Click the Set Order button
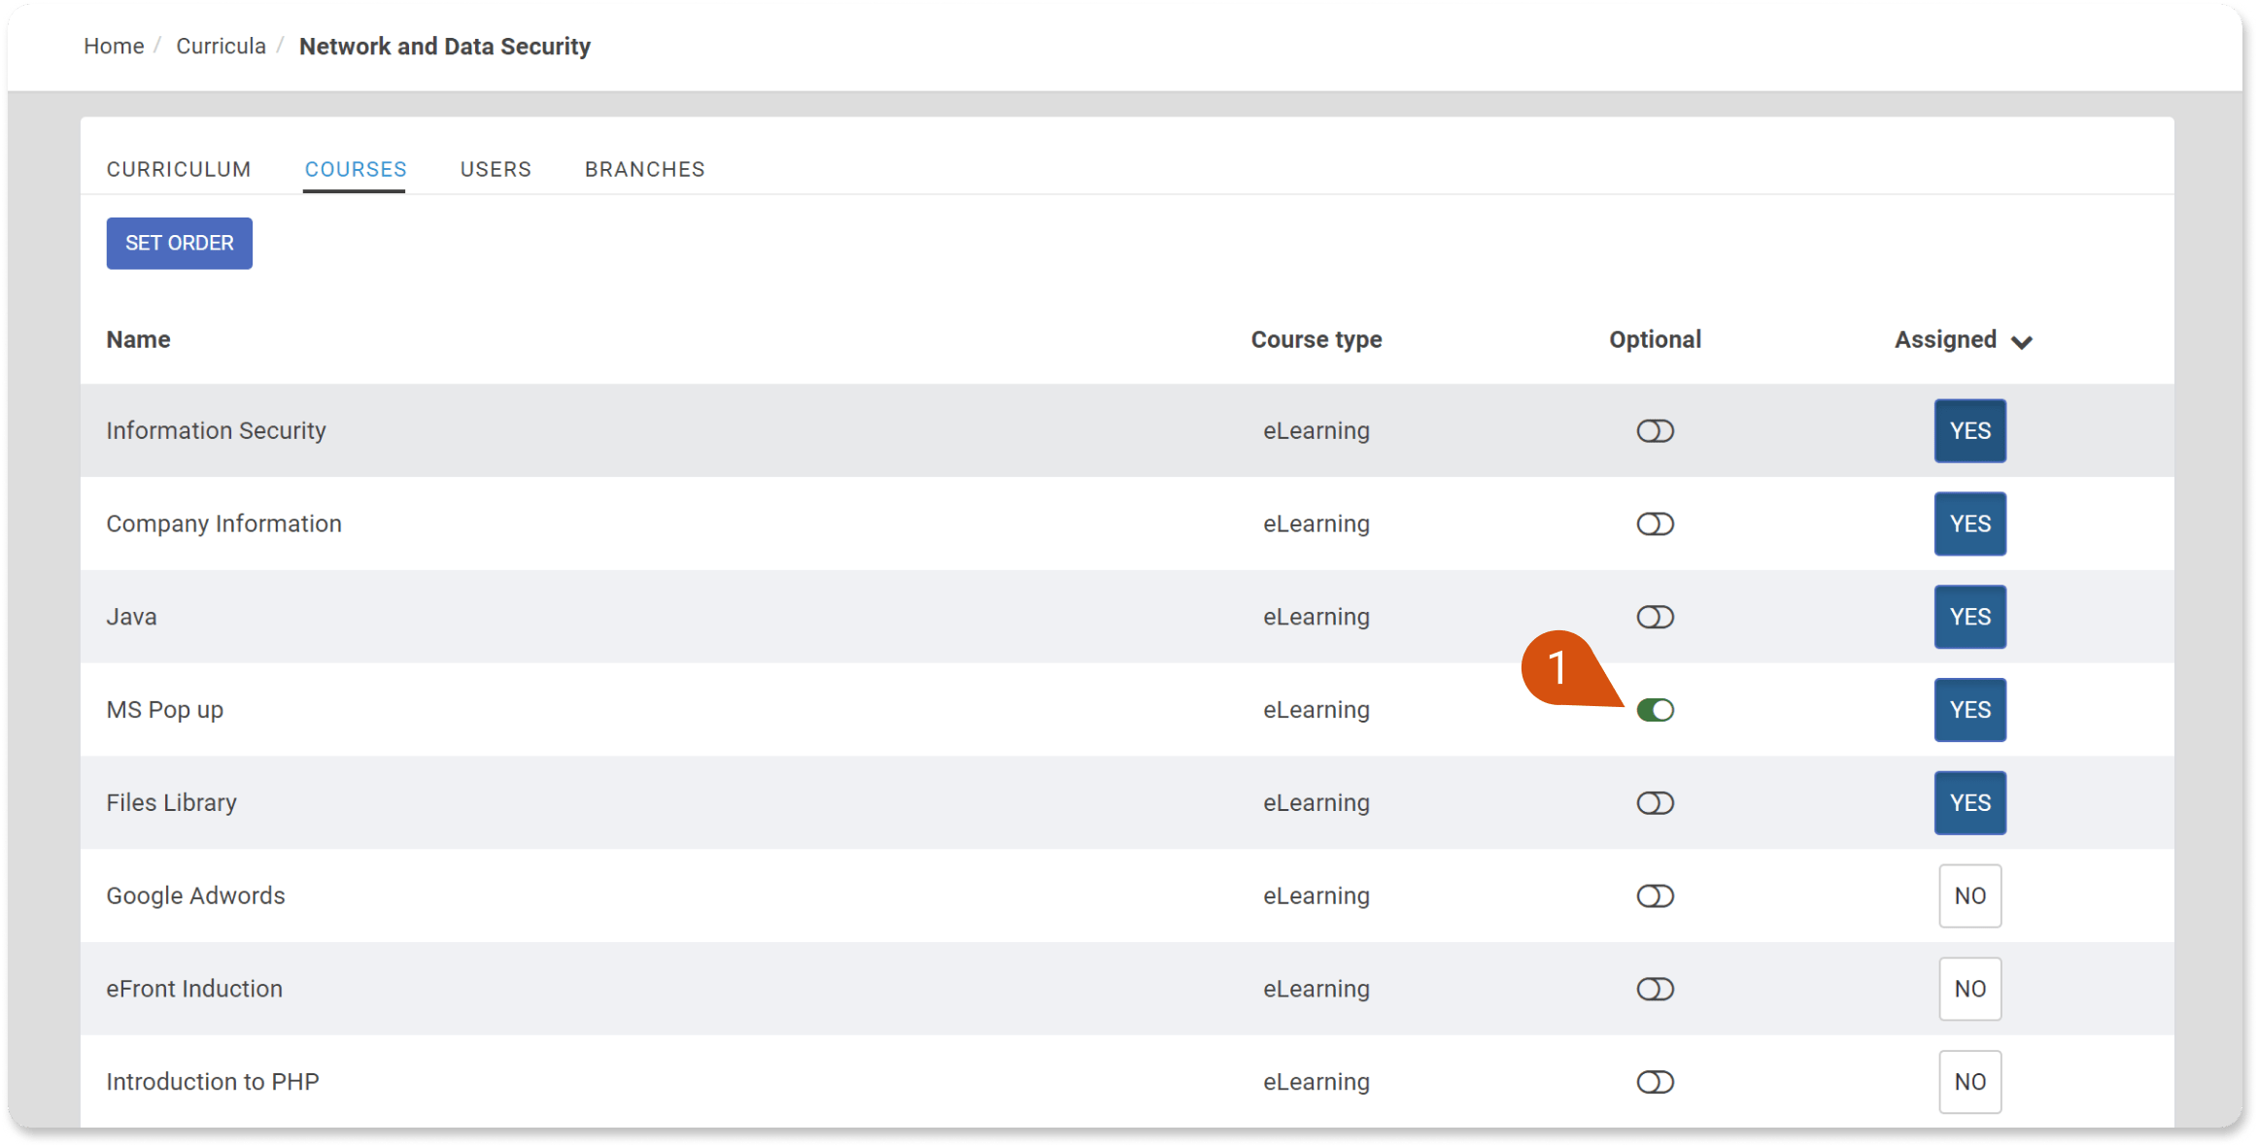Screen dimensions: 2258x1147 pyautogui.click(x=179, y=243)
